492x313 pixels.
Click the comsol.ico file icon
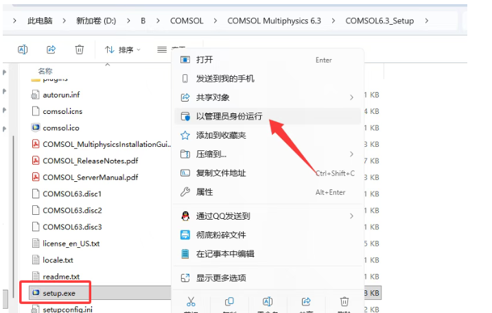(36, 128)
